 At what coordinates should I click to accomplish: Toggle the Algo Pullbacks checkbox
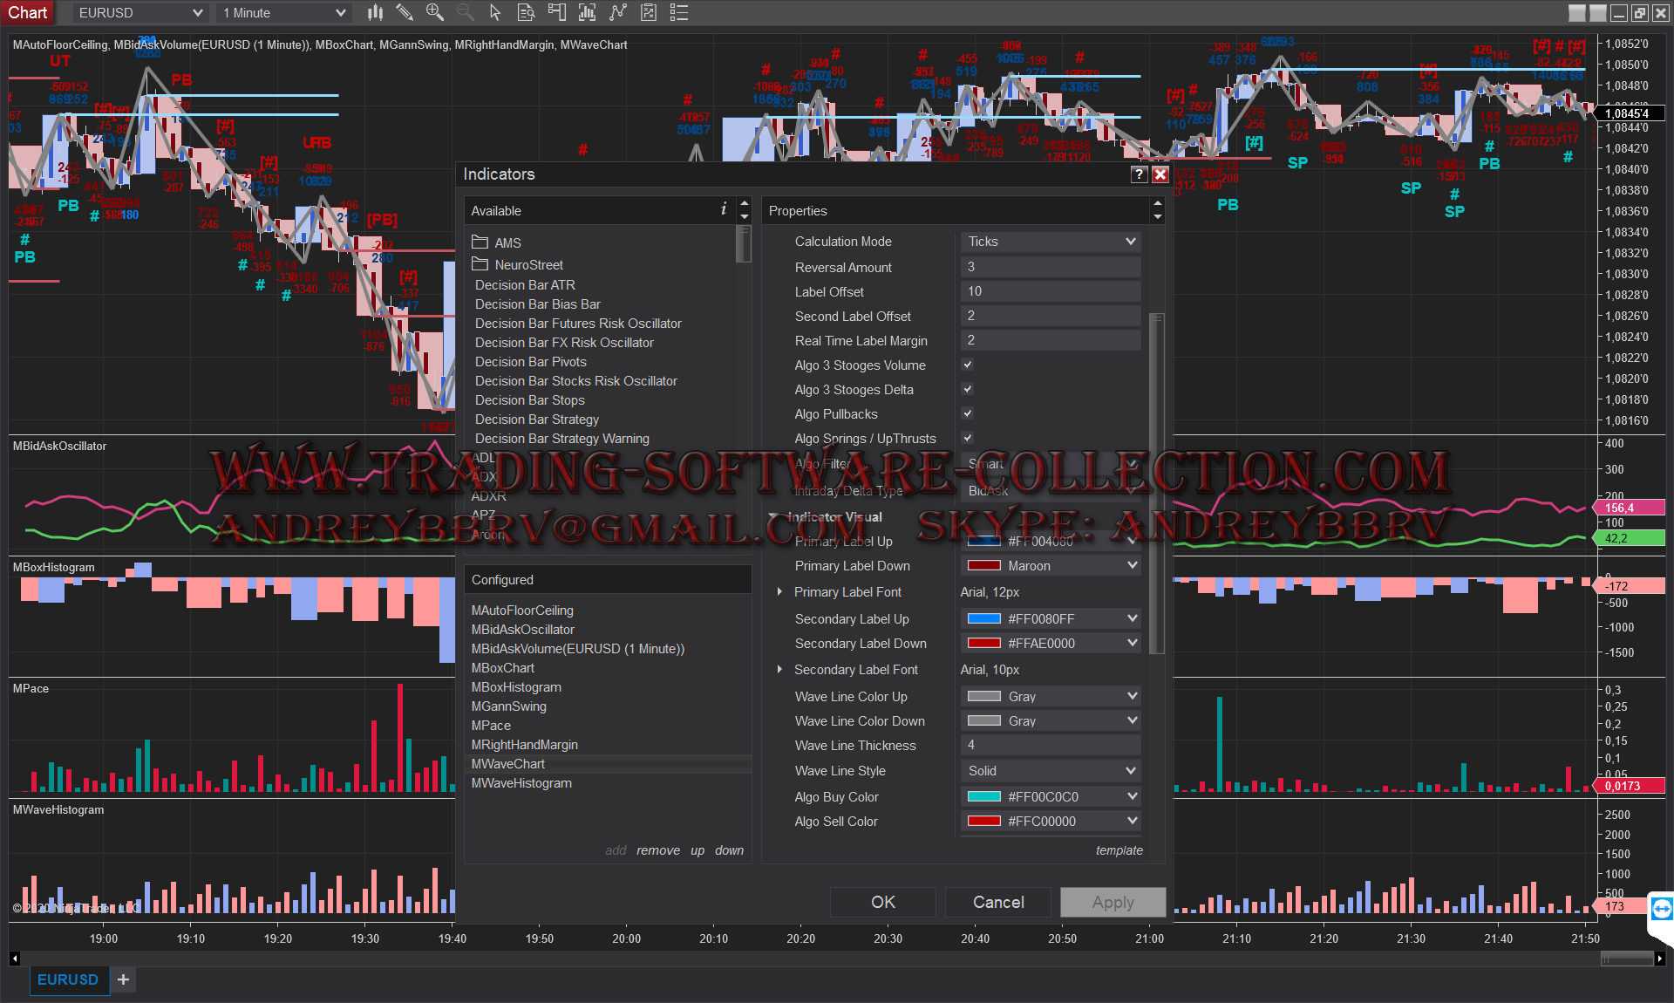click(x=967, y=414)
